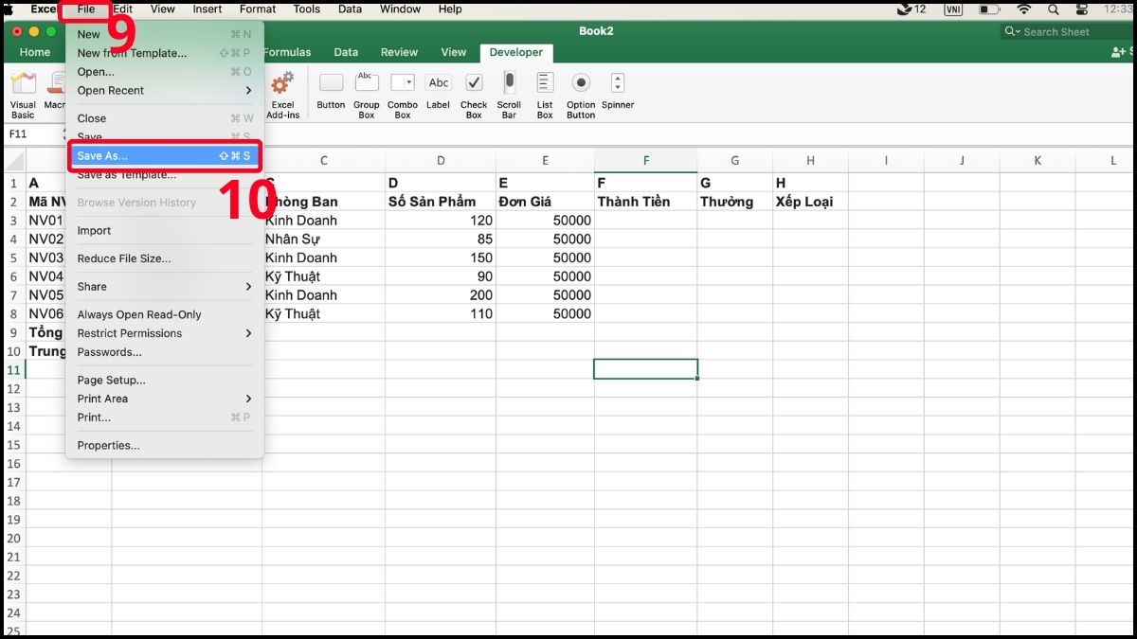Image resolution: width=1137 pixels, height=639 pixels.
Task: Insert a Button form control
Action: point(331,83)
